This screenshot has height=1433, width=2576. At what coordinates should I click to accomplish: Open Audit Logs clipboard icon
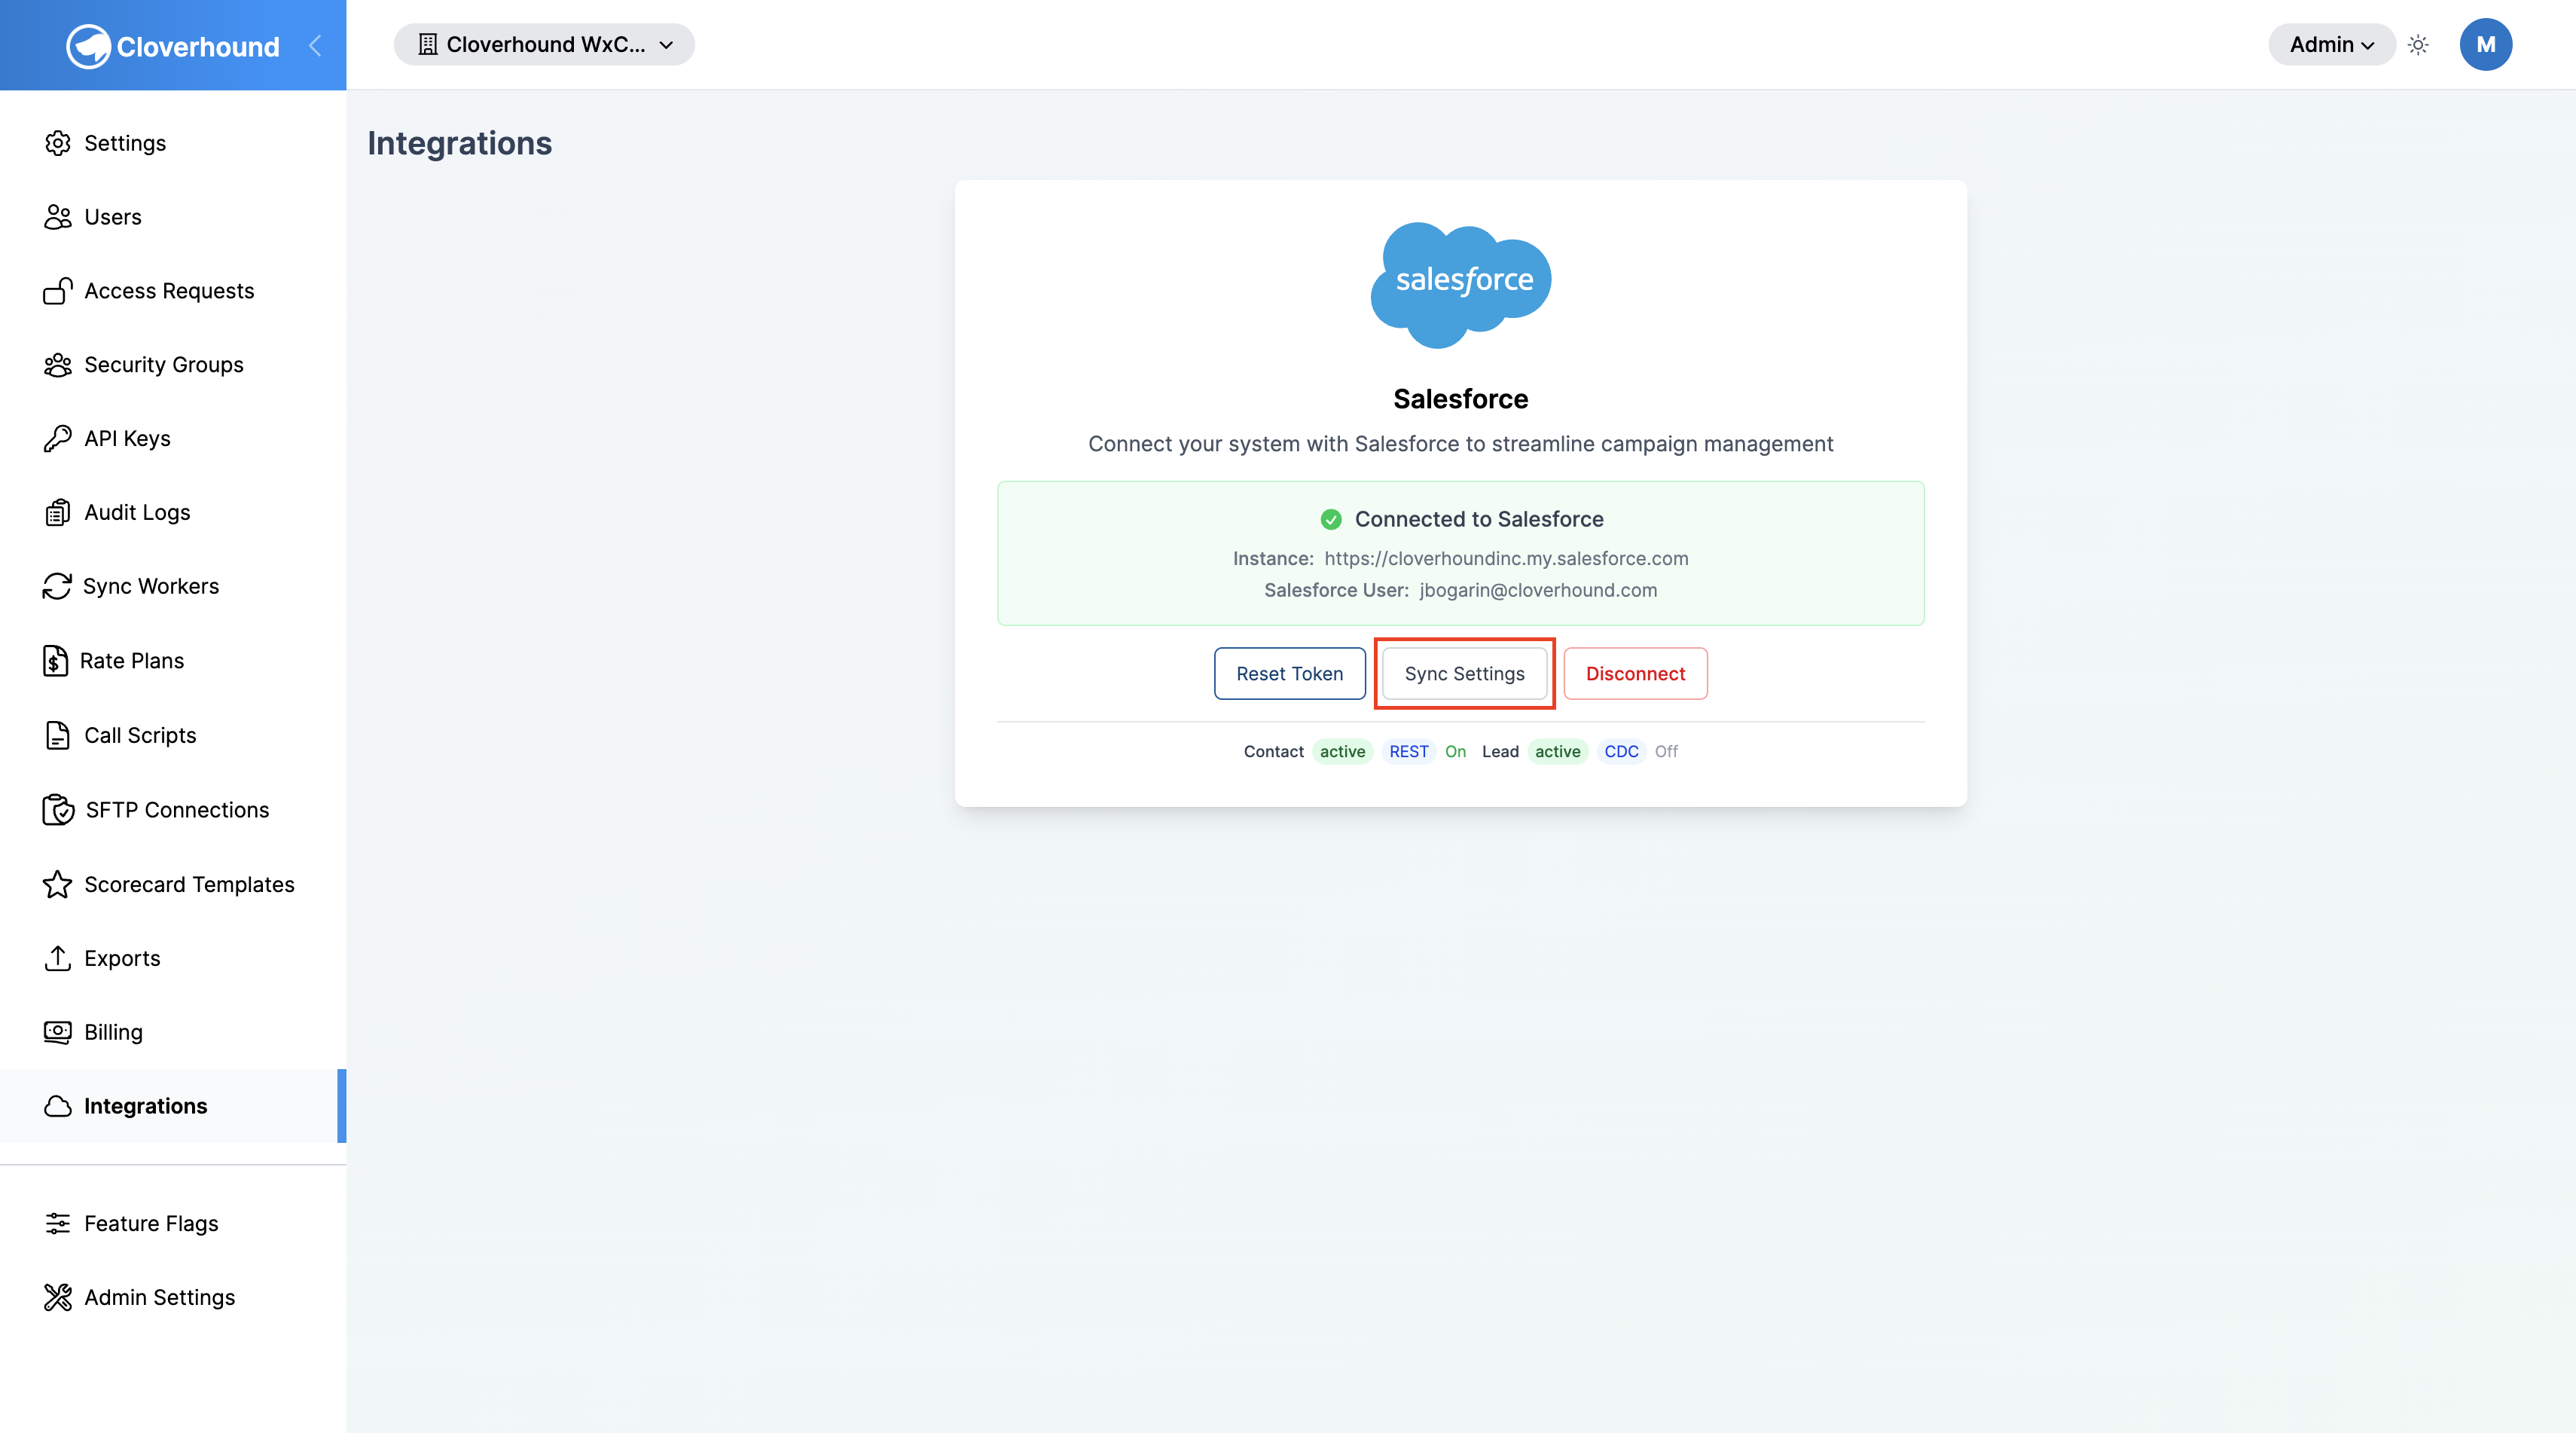(x=57, y=512)
